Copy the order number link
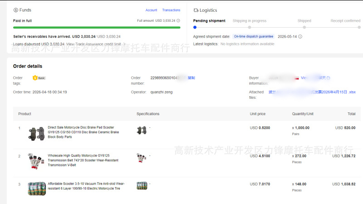 pyautogui.click(x=191, y=78)
